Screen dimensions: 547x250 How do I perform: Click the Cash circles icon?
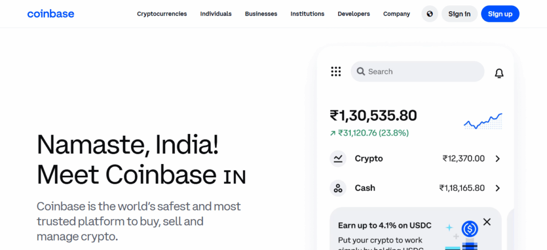338,188
